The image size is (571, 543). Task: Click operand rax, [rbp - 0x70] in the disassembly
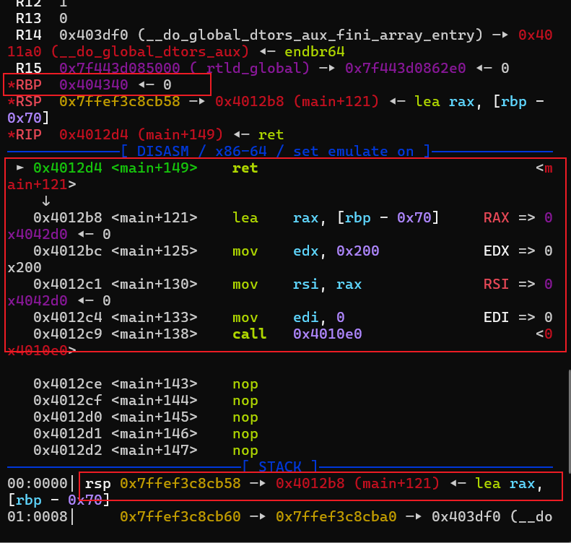point(366,218)
